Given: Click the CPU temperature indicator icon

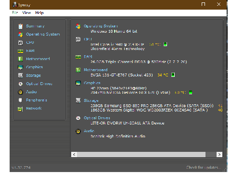Looking at the screenshot, I should coord(165,44).
